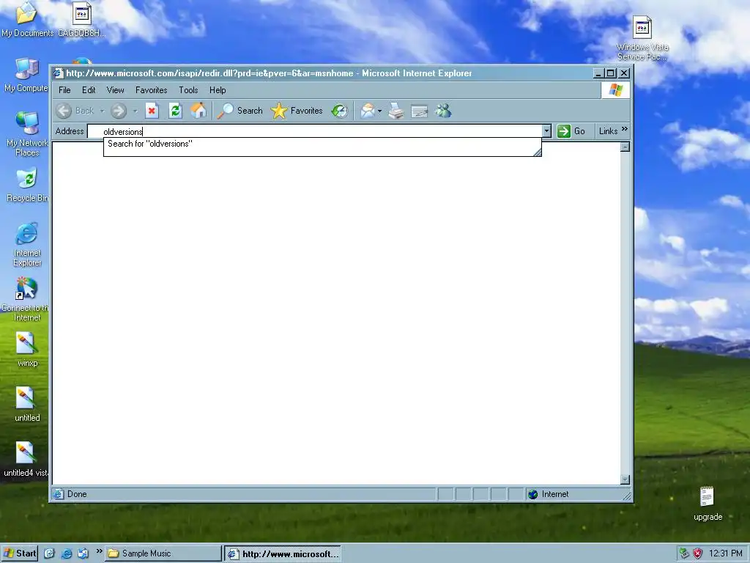Viewport: 750px width, 563px height.
Task: Open the Tools menu
Action: tap(188, 90)
